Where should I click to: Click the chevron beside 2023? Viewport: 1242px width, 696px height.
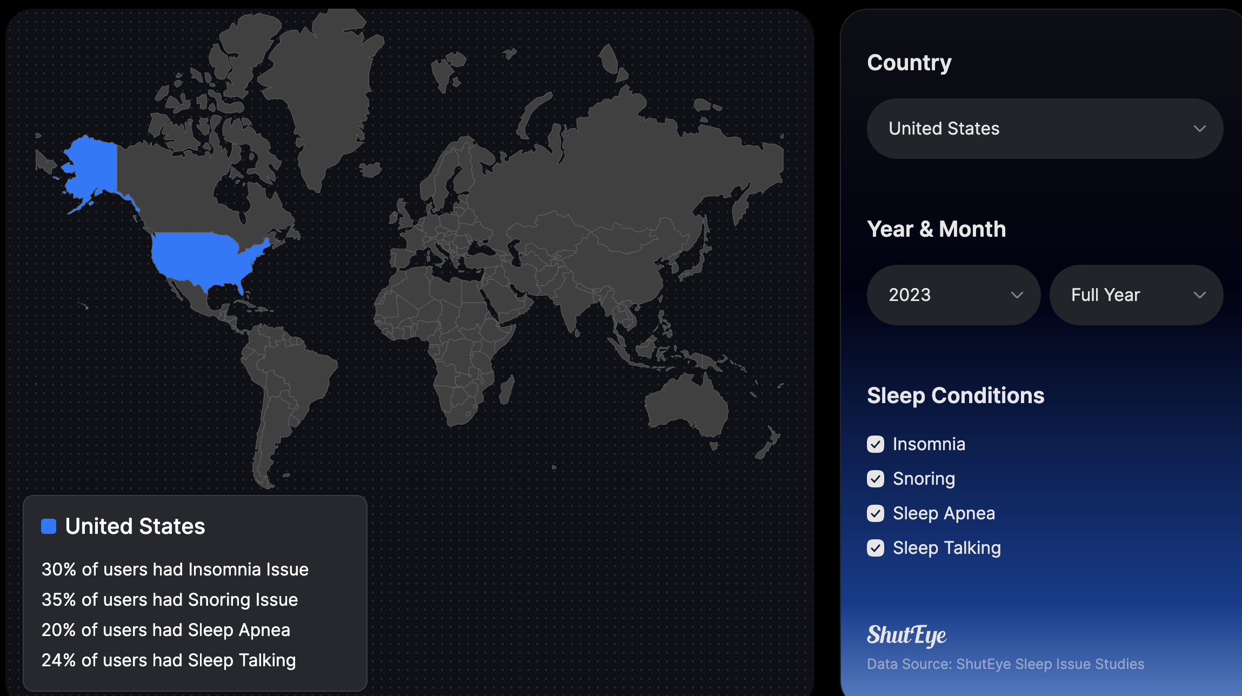coord(1017,295)
